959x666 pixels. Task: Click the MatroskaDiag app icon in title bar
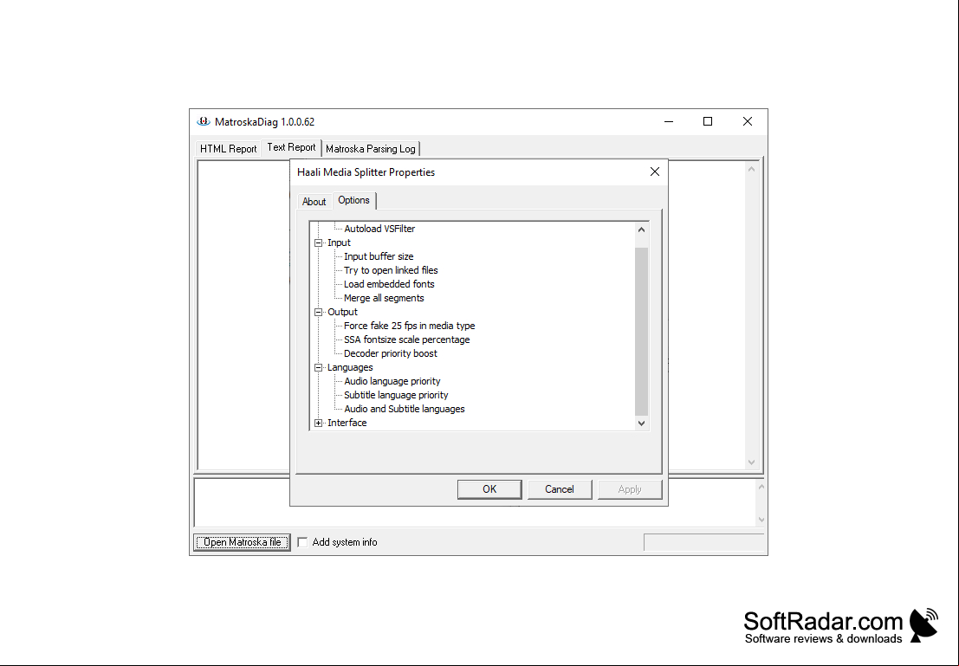[203, 122]
